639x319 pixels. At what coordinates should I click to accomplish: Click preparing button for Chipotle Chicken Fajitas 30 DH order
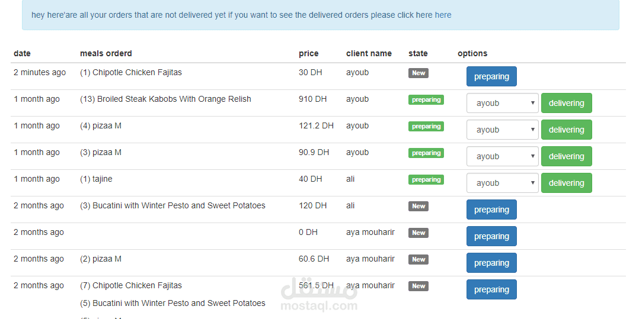point(491,76)
